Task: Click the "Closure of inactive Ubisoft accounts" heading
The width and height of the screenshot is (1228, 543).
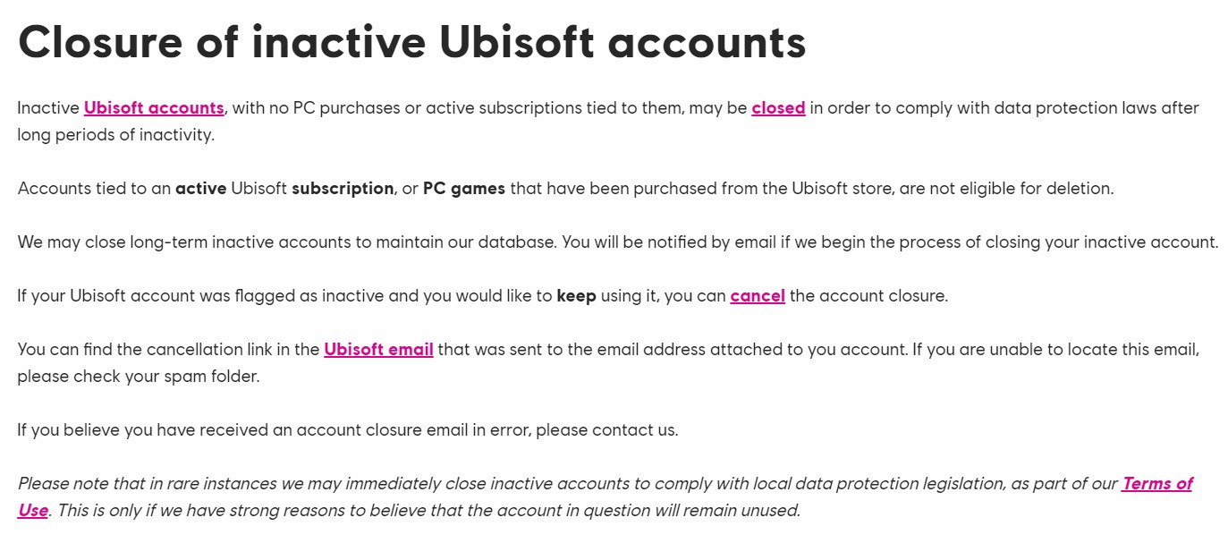Action: [x=412, y=42]
